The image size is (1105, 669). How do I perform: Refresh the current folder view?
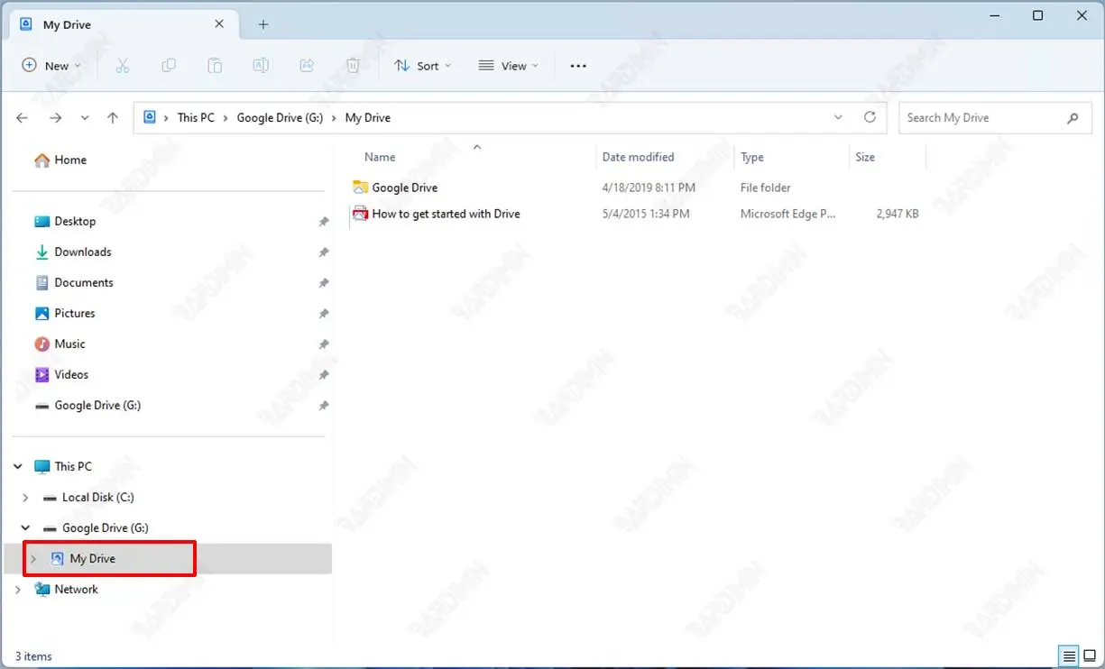click(x=870, y=117)
